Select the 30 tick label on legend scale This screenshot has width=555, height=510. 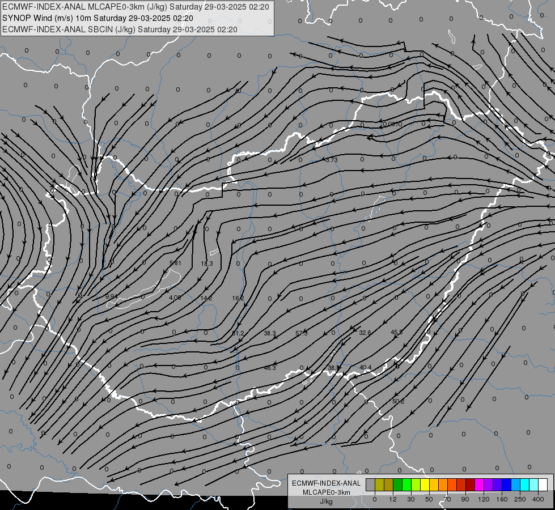(410, 499)
